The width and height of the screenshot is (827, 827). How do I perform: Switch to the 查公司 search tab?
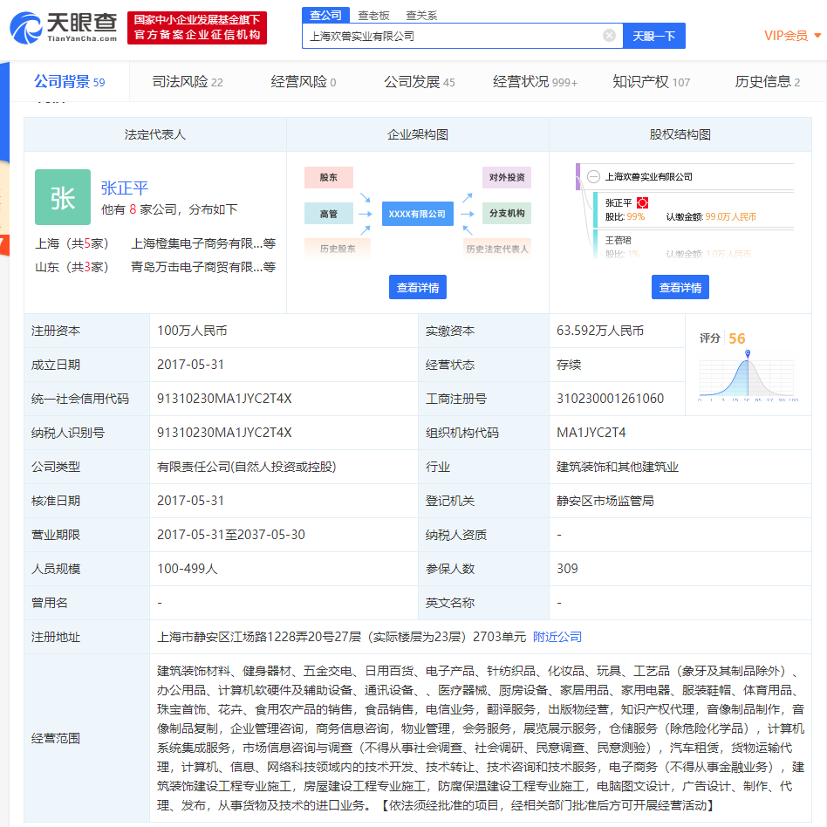pyautogui.click(x=325, y=16)
